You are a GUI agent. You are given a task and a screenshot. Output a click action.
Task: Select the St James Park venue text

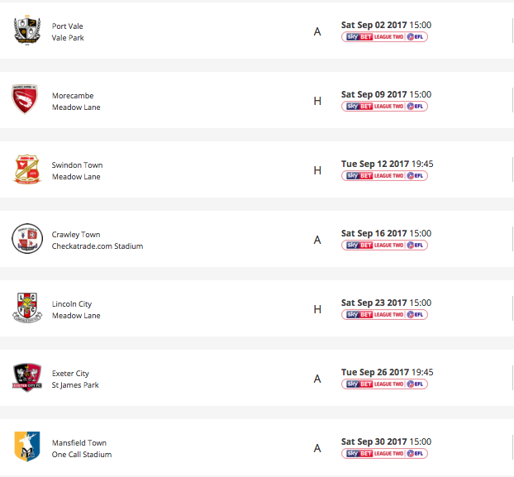(x=75, y=385)
